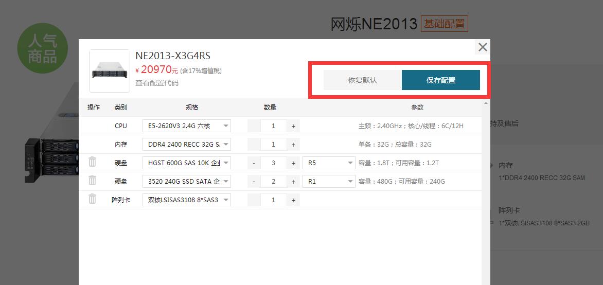
Task: Decrease SSD quantity using minus button
Action: tap(254, 182)
